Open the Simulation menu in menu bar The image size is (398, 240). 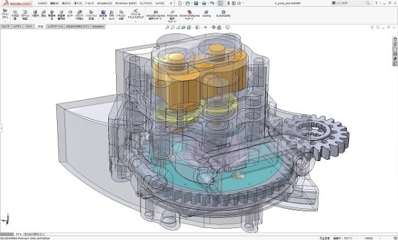105,3
